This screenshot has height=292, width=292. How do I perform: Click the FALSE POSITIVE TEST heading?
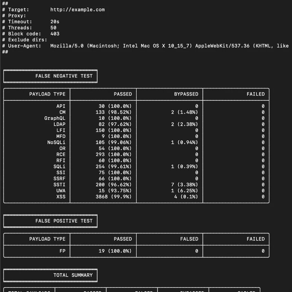64,221
